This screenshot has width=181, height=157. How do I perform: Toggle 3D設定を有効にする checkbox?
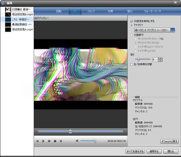[x=132, y=21]
